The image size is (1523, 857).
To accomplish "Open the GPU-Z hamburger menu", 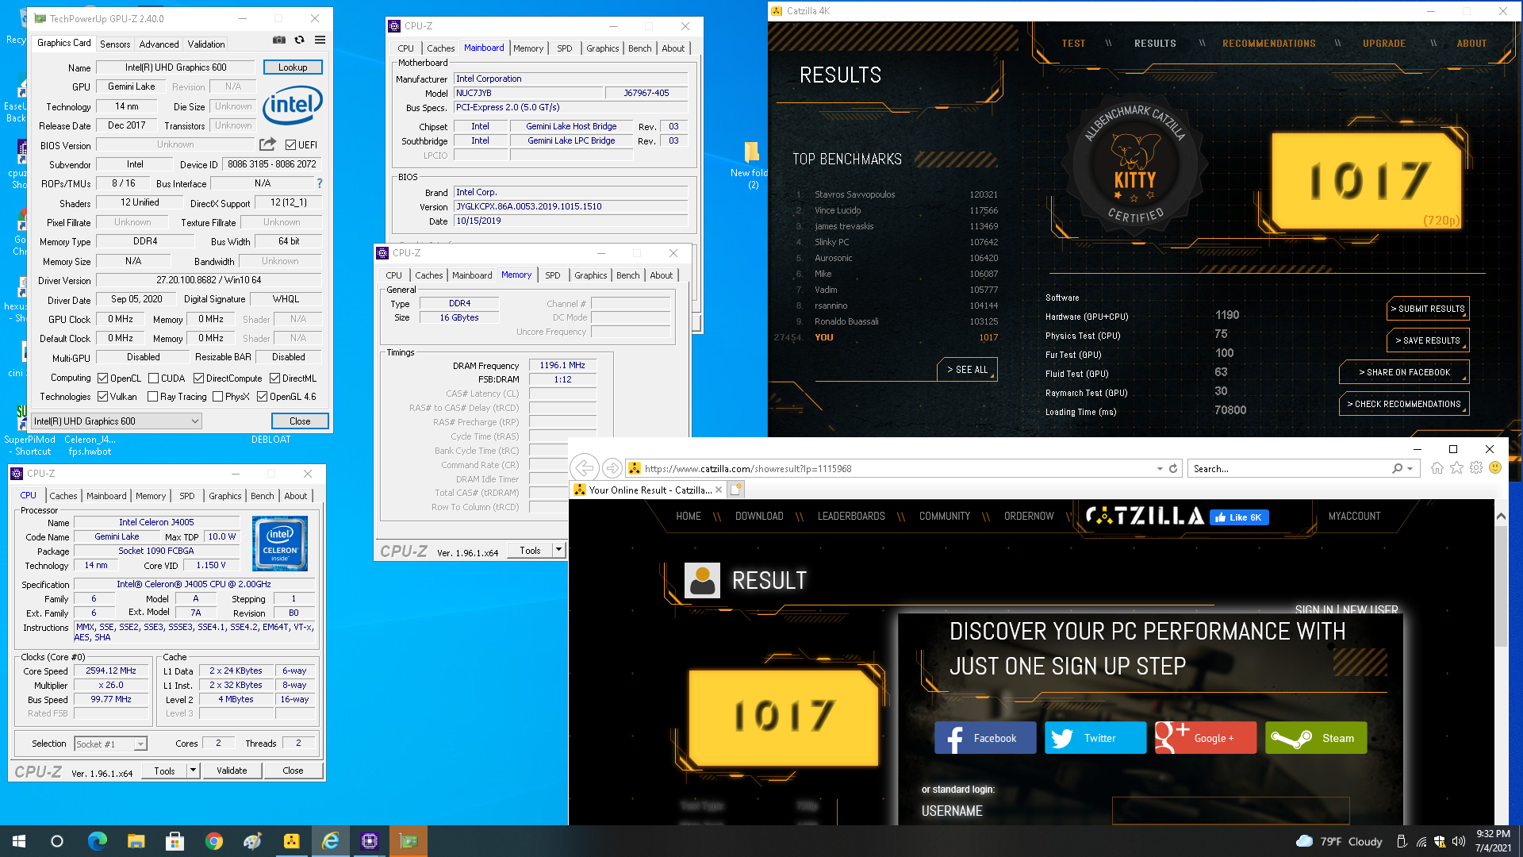I will click(x=320, y=40).
